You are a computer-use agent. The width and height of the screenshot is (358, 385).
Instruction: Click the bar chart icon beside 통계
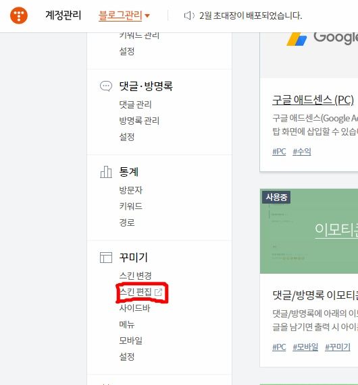106,172
